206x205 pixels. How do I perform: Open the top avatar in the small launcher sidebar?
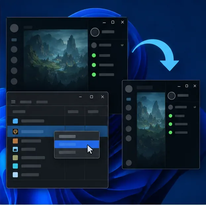[129, 89]
